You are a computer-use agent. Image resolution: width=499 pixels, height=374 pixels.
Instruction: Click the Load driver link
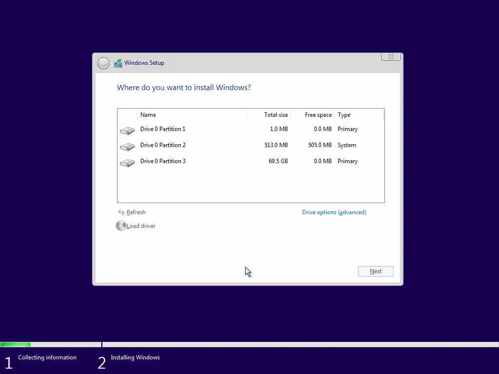141,226
